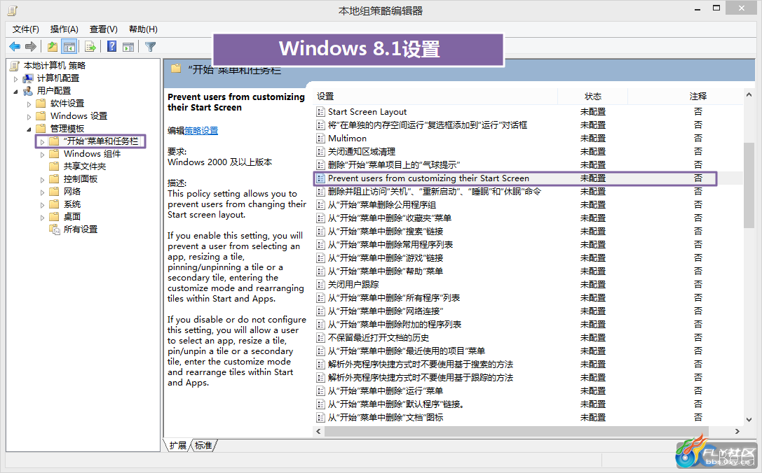This screenshot has width=762, height=473.
Task: Expand the Windows 设置 tree node
Action: tap(29, 116)
